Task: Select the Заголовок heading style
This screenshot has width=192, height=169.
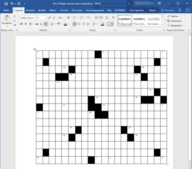Action: (154, 21)
